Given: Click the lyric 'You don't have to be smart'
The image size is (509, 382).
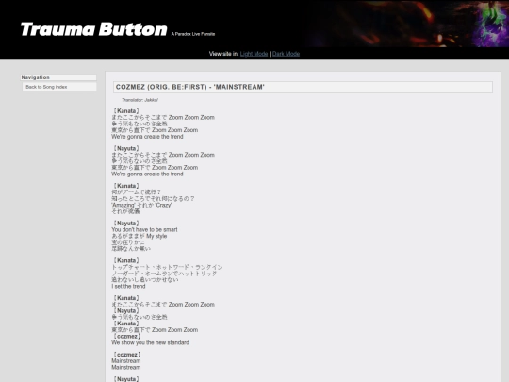Looking at the screenshot, I should 144,229.
